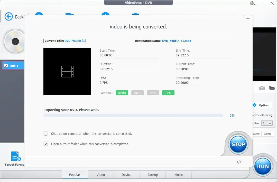277x182 pixels.
Task: Click the DVD disc icon
Action: 15,42
